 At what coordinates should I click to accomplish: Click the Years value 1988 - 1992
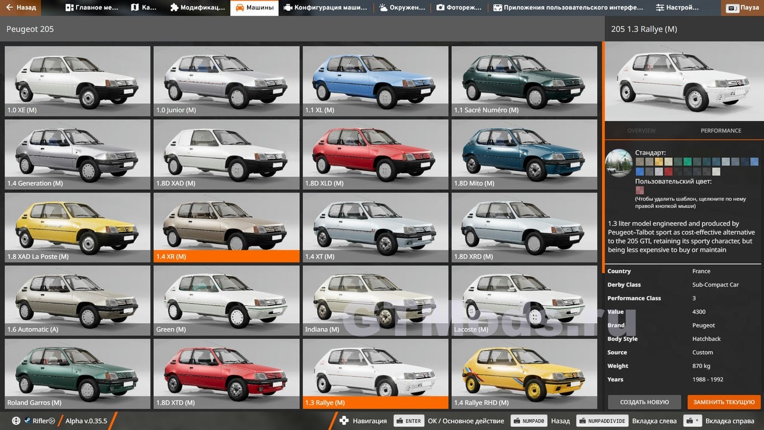(x=708, y=379)
